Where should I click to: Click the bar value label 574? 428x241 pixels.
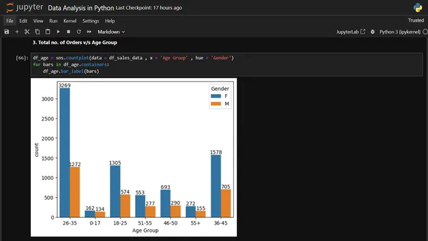click(x=125, y=192)
